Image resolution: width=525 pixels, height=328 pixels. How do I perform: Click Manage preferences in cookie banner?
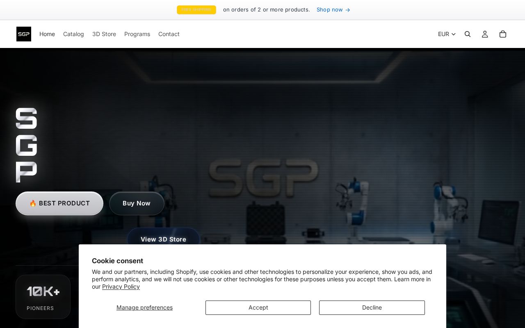(x=144, y=307)
